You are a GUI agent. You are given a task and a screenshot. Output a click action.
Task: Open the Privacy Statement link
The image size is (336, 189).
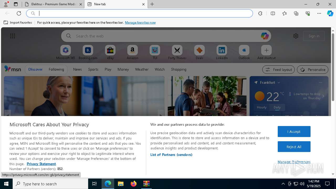coord(41,164)
